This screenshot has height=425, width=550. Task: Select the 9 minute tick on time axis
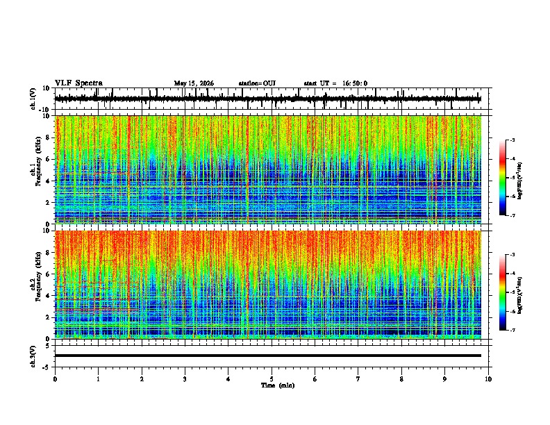pyautogui.click(x=444, y=379)
